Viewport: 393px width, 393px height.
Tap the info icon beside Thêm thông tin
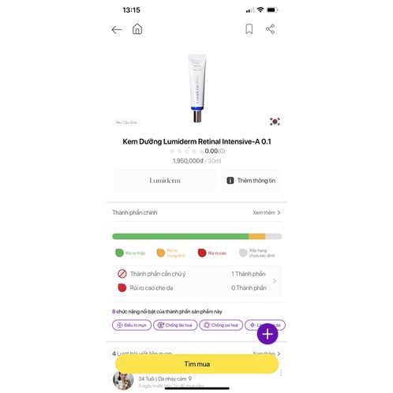230,181
